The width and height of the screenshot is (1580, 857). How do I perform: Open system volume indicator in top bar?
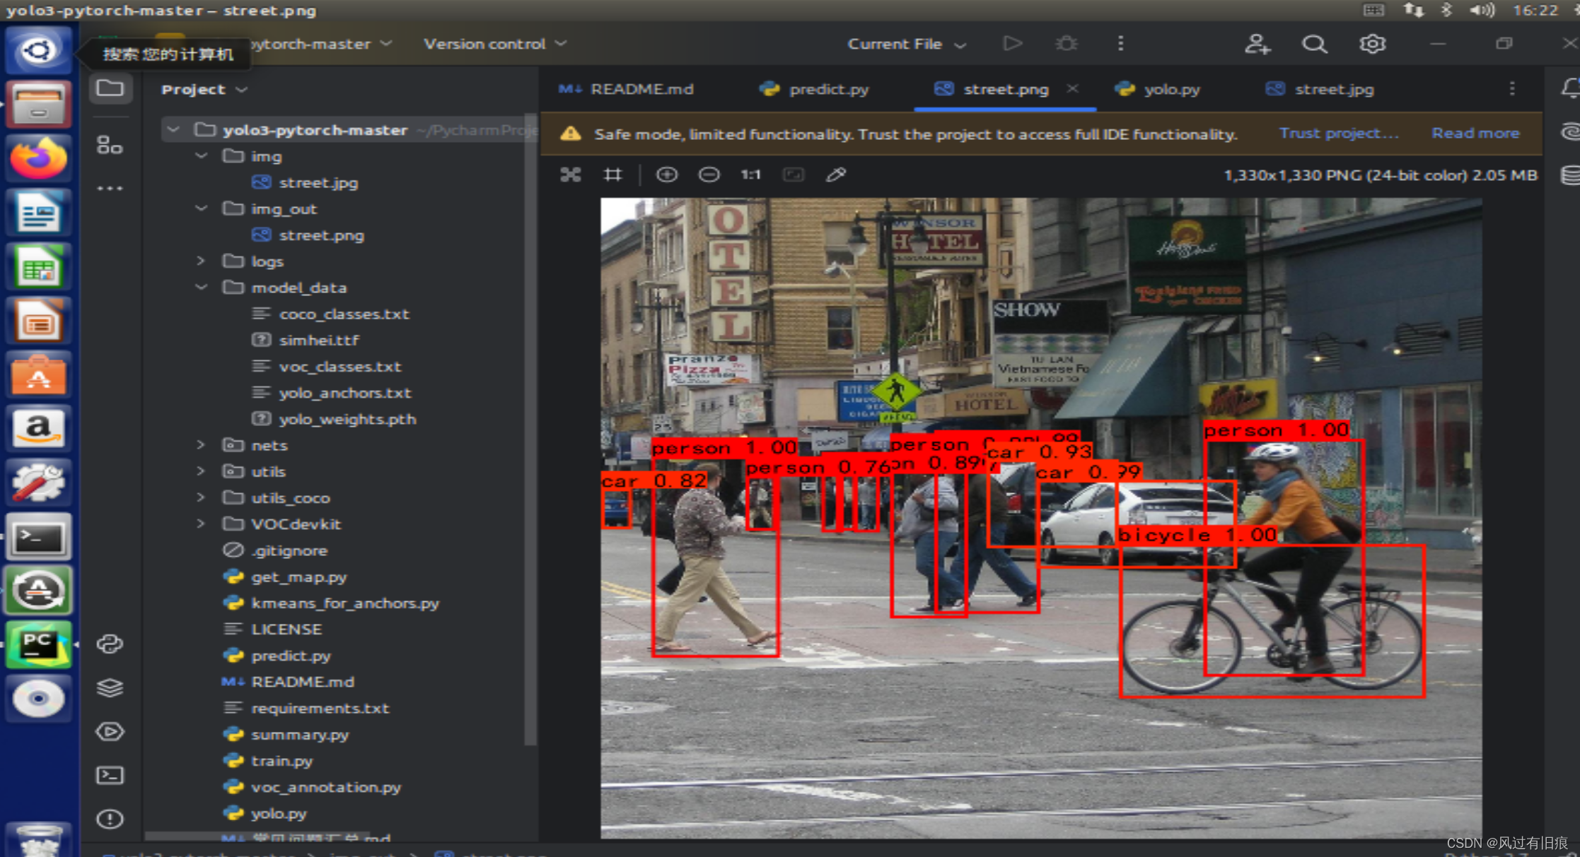(1482, 10)
